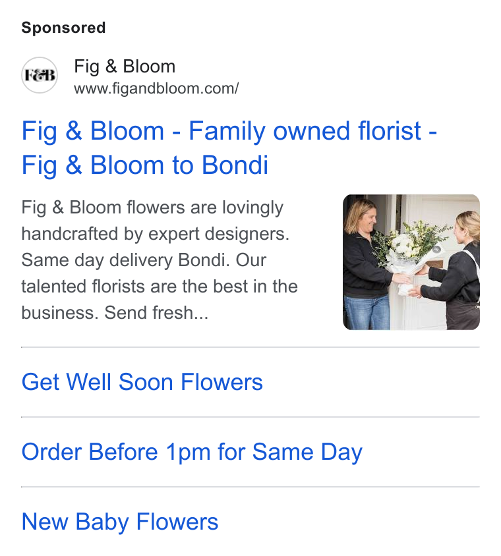Click the word "florist" in blue headline
The image size is (501, 556).
tap(390, 131)
